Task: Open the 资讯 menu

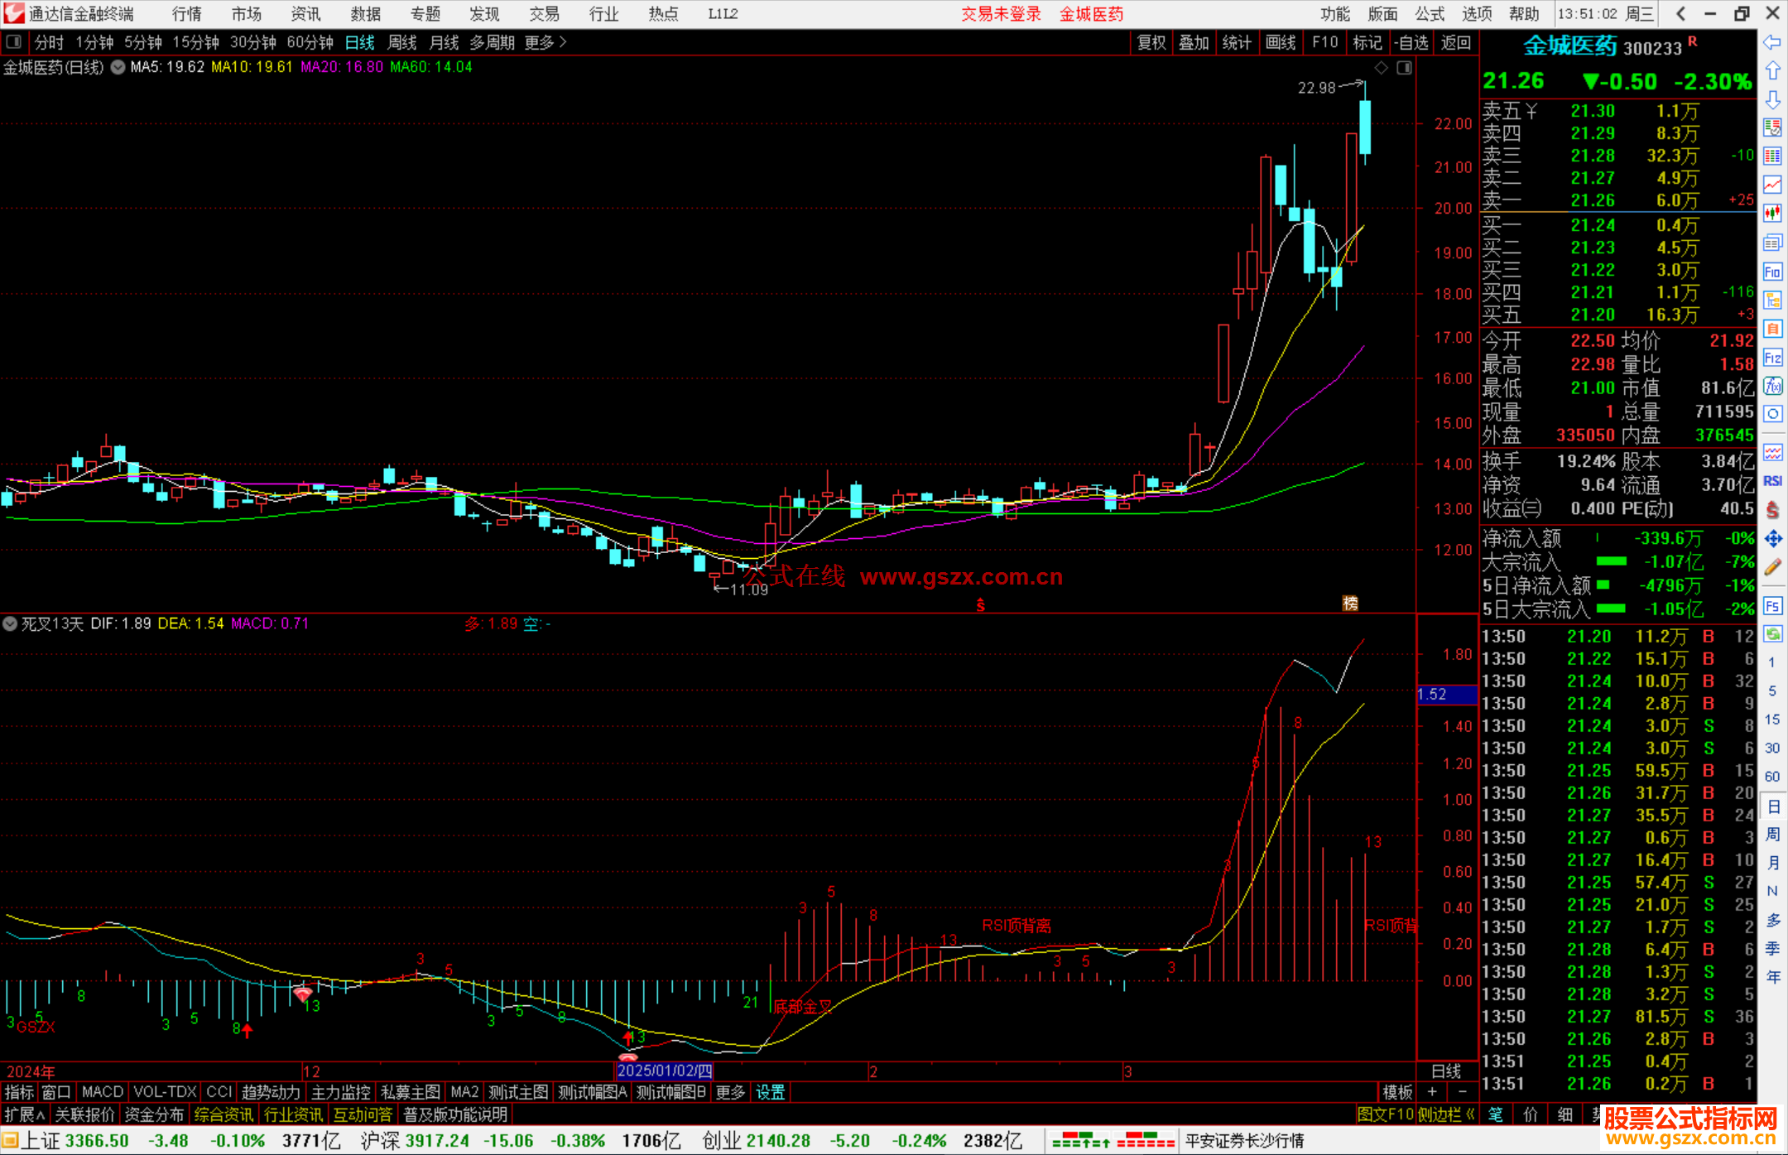Action: pos(305,13)
